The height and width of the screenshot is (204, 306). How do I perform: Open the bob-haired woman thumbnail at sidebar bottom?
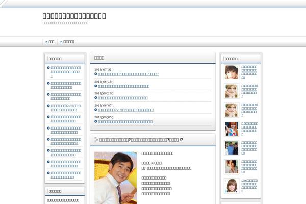(232, 186)
